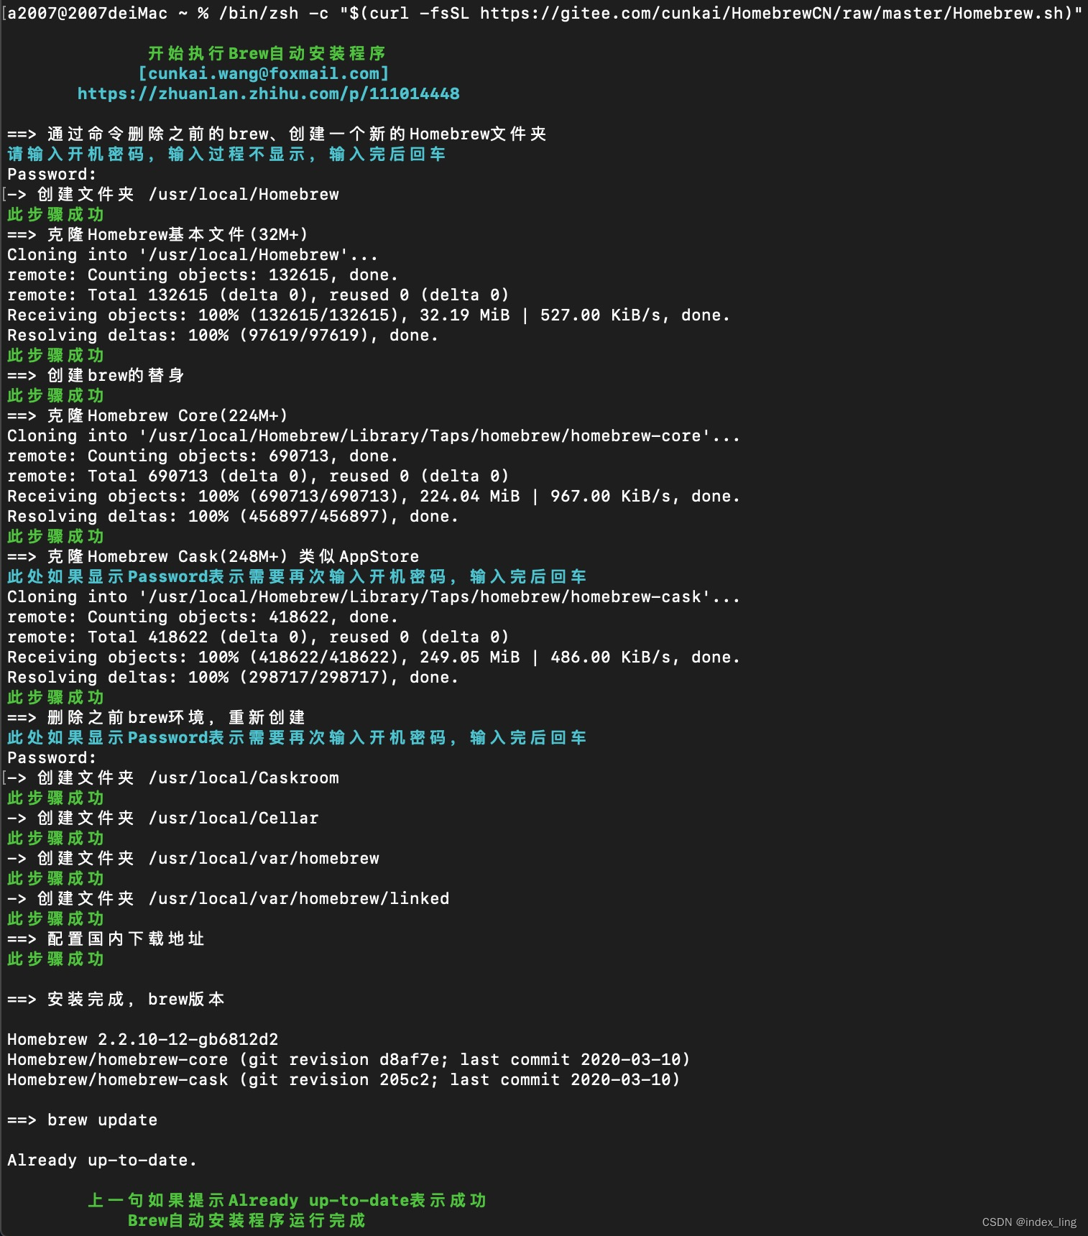Click the first 'Password:' prompt line
The image size is (1088, 1236).
tap(52, 174)
